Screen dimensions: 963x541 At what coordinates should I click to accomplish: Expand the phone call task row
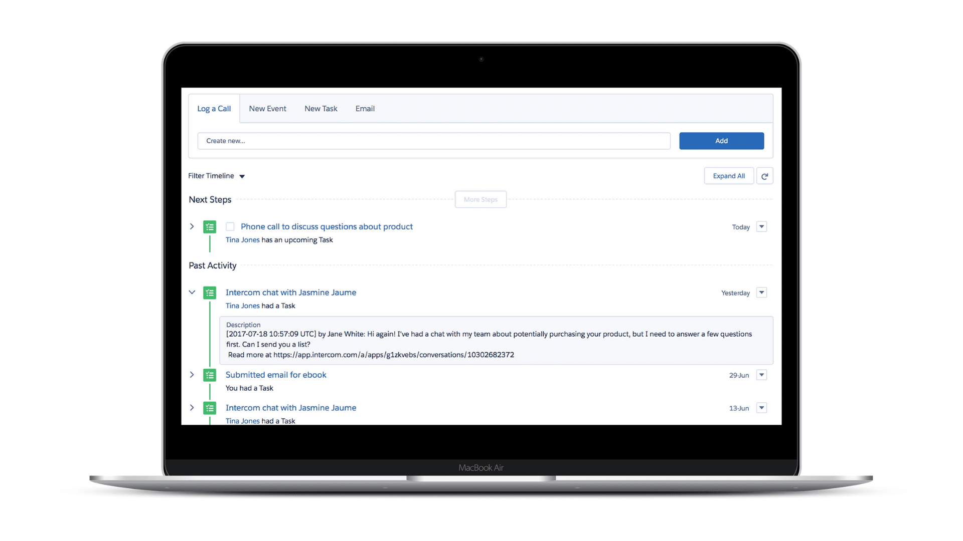[192, 226]
